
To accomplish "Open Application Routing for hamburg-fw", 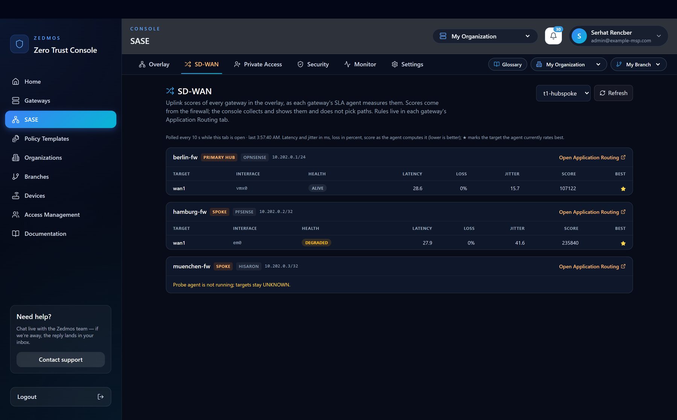I will (x=592, y=212).
